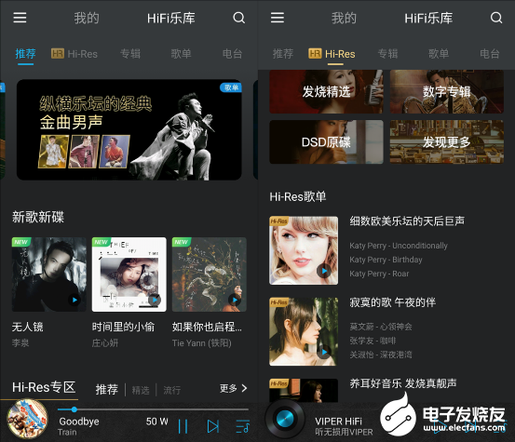Skip to next track in mini player
The width and height of the screenshot is (515, 442).
pos(213,426)
